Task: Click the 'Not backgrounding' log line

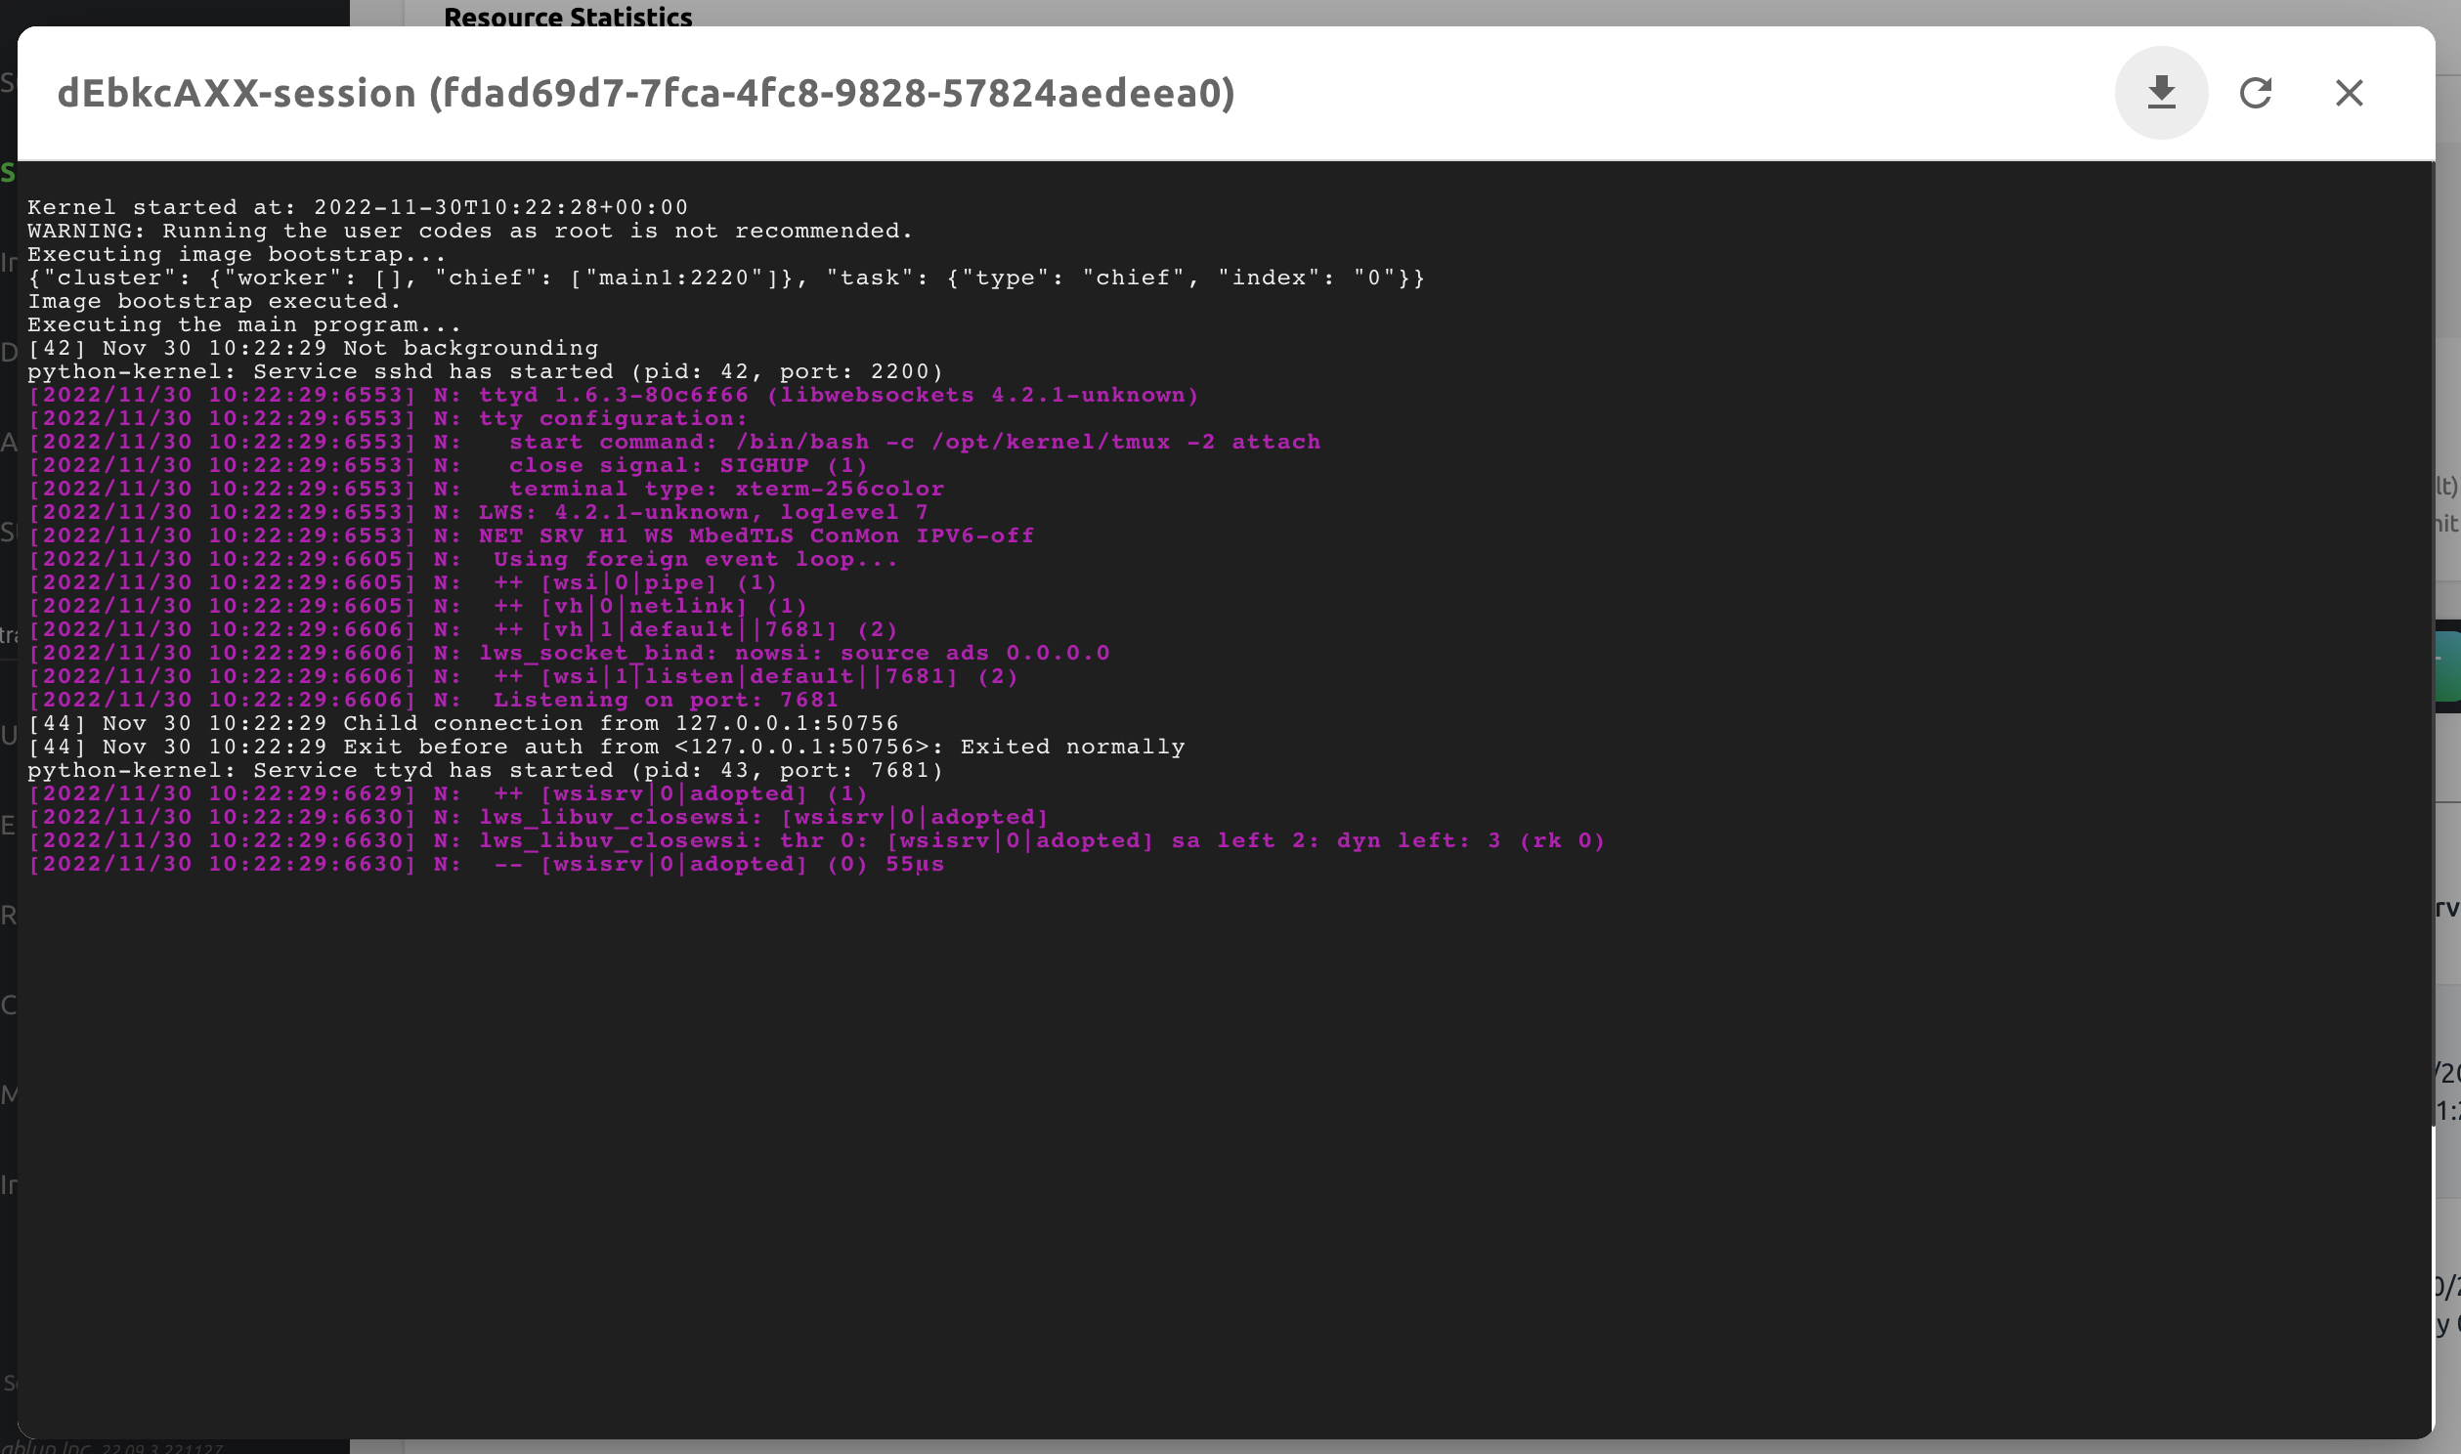Action: point(313,349)
